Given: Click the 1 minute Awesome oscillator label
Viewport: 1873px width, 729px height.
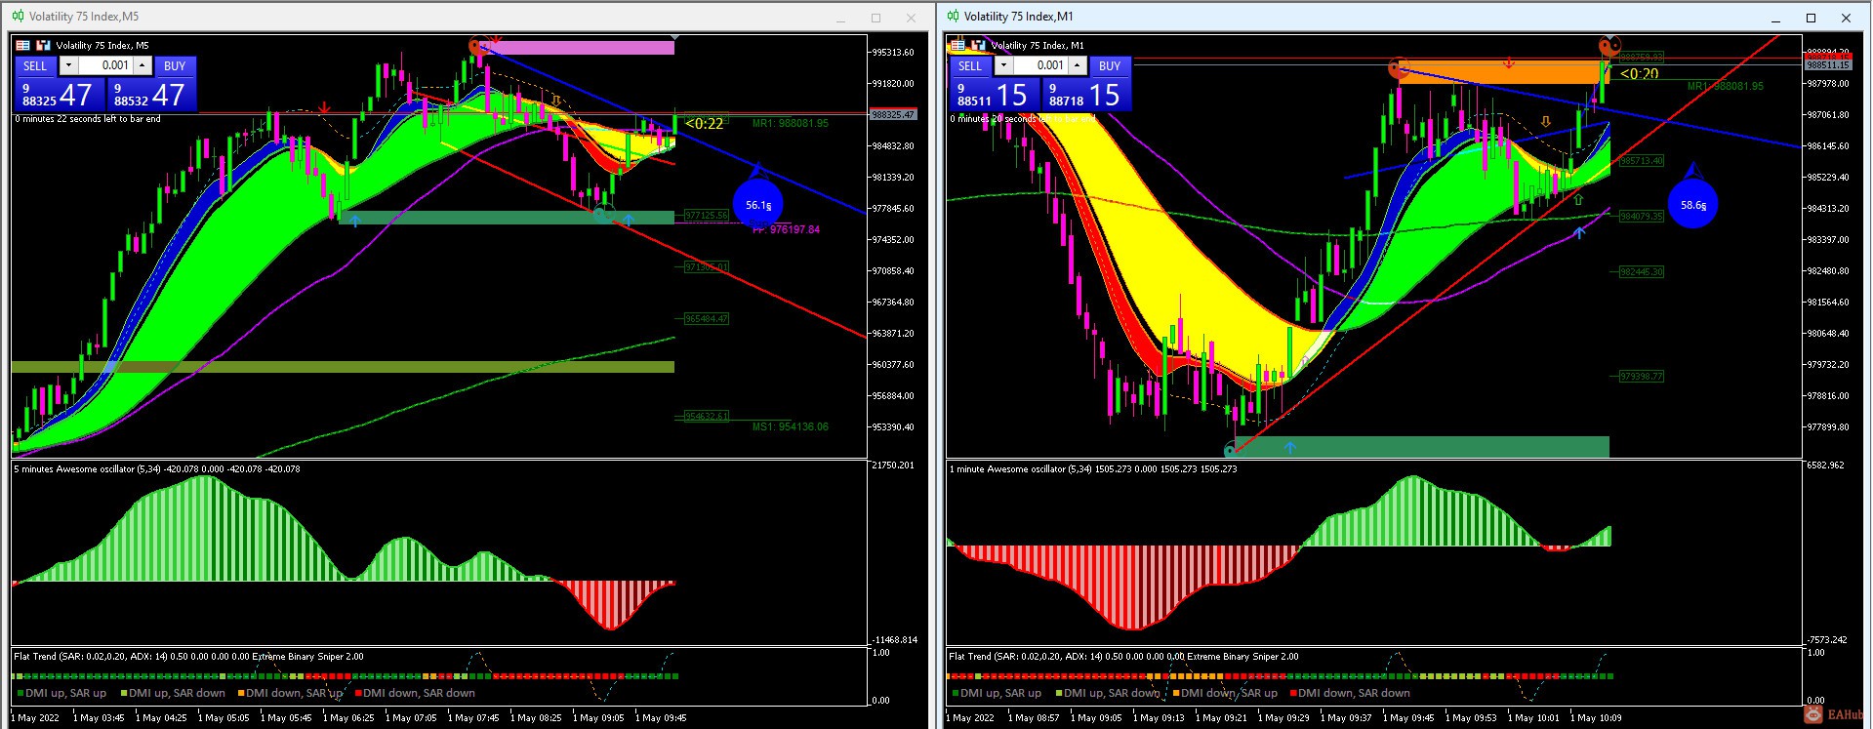Looking at the screenshot, I should click(x=1093, y=469).
